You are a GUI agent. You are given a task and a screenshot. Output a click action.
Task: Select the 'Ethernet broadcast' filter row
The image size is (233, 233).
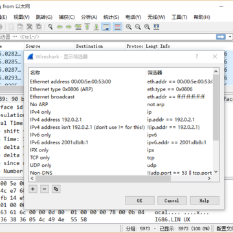(x=121, y=96)
